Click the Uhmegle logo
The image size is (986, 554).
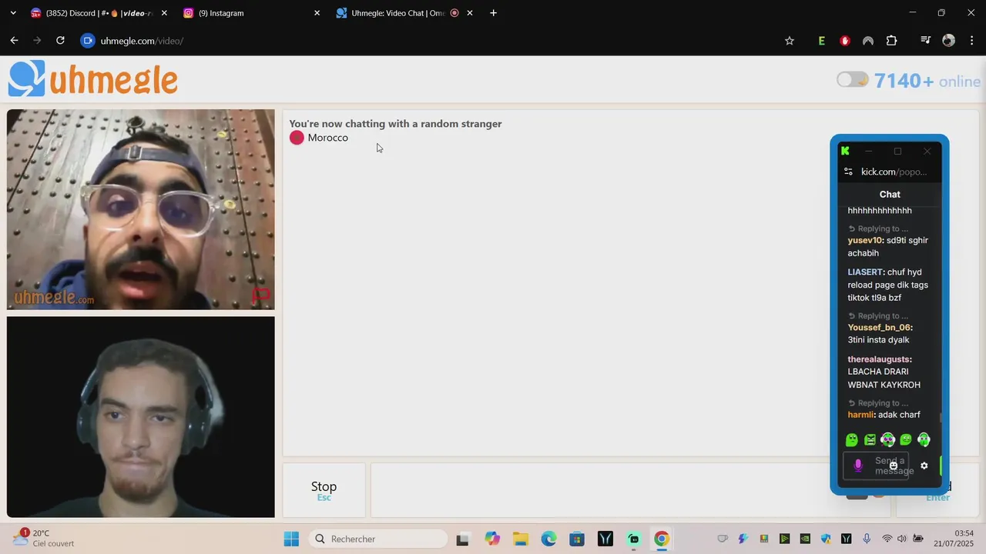pos(93,79)
